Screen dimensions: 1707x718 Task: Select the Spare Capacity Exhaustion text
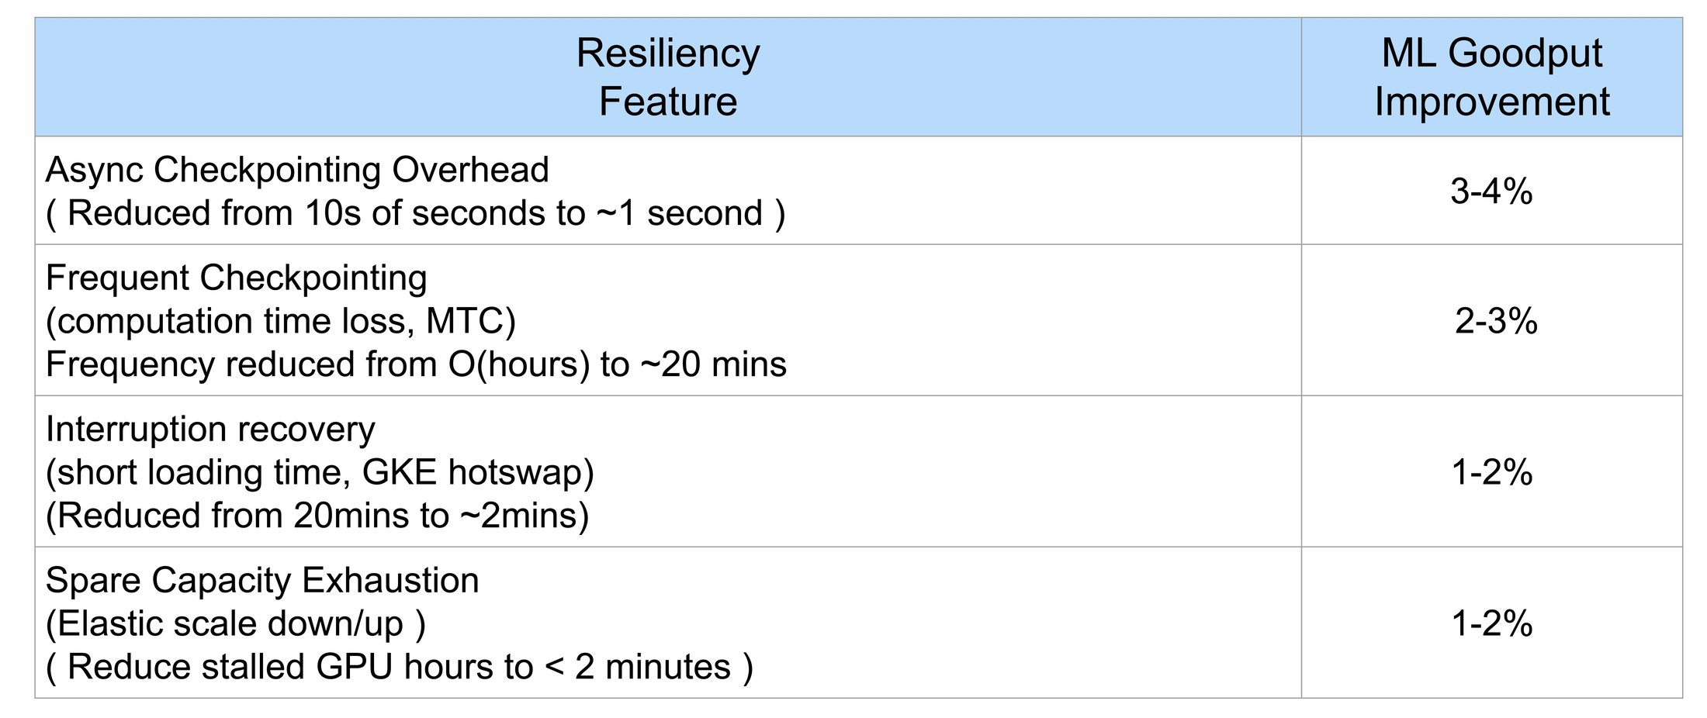pyautogui.click(x=262, y=582)
